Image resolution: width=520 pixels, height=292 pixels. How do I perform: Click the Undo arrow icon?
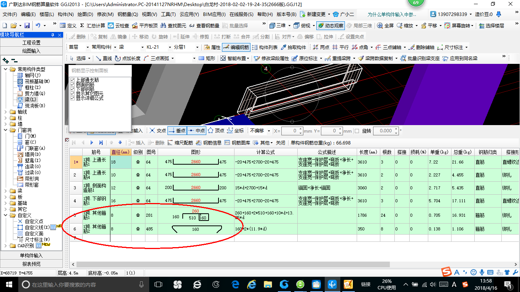(38, 25)
